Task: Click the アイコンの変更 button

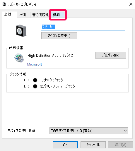Action: 59,36
